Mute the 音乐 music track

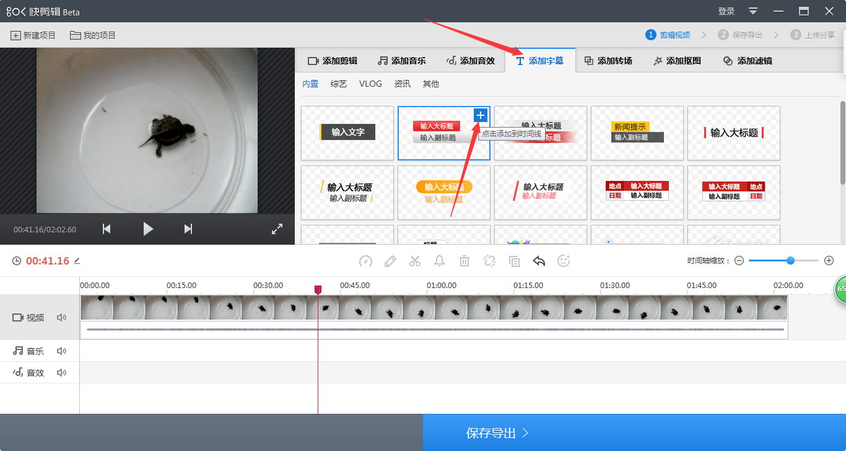pos(61,351)
